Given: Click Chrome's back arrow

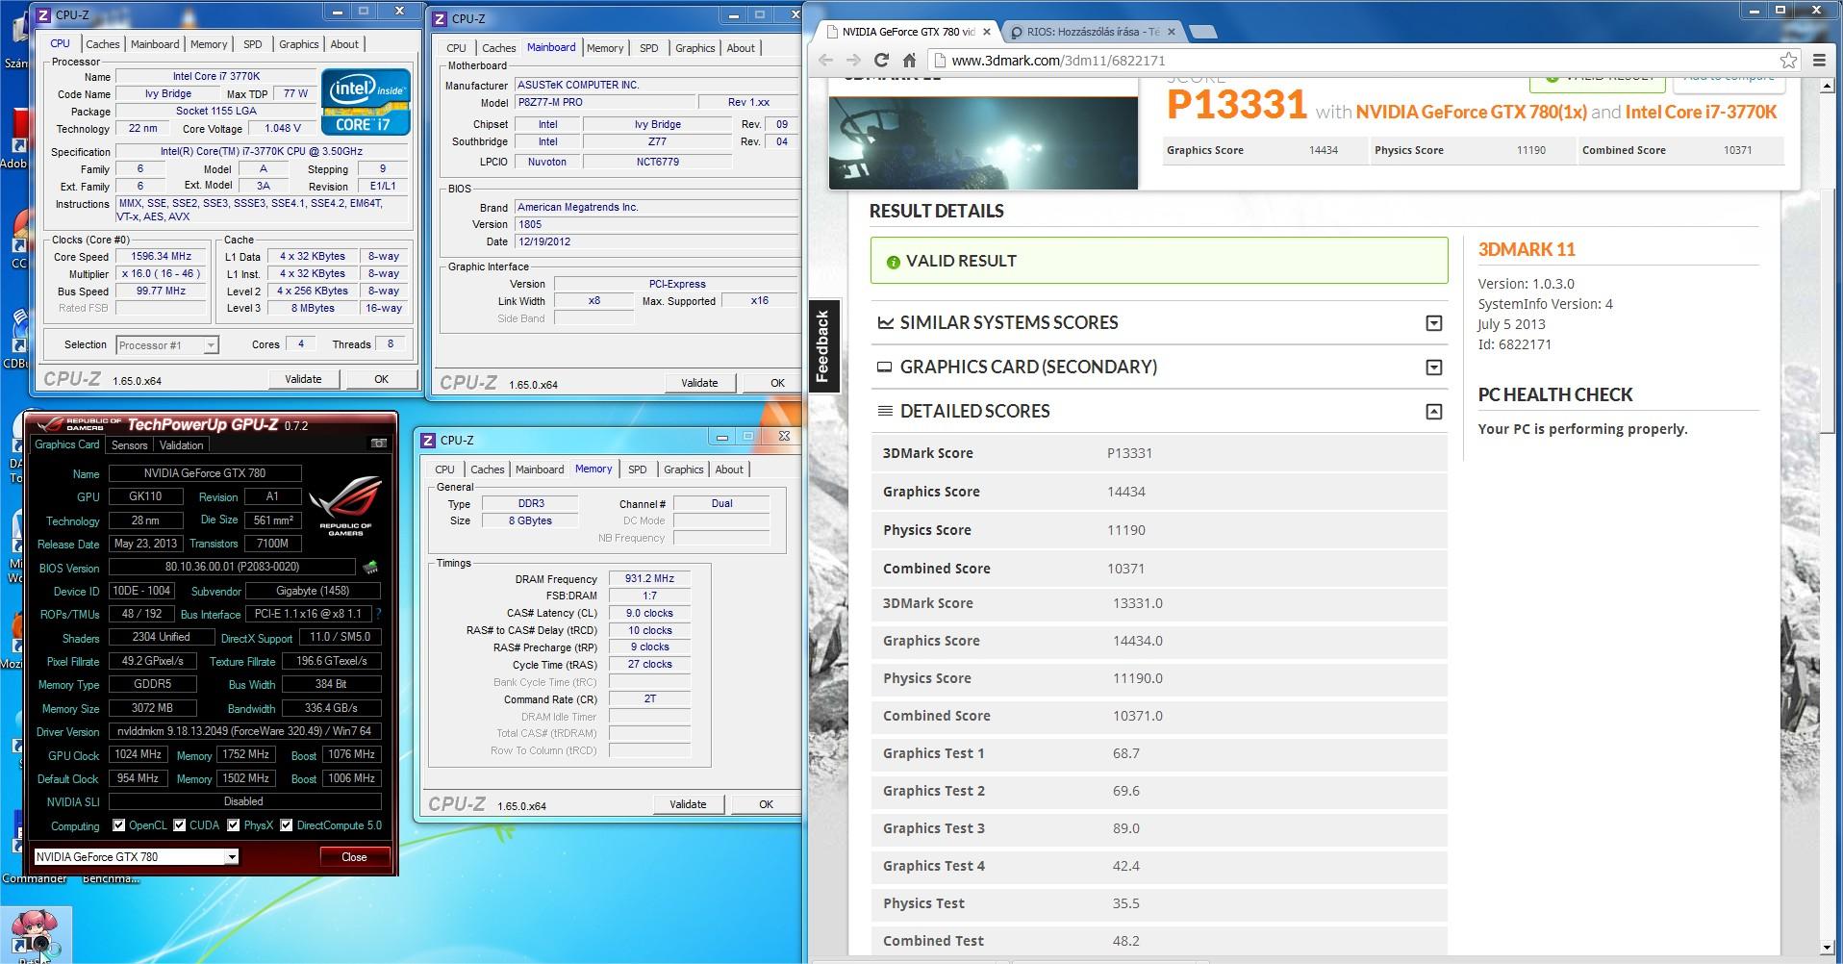Looking at the screenshot, I should [x=826, y=60].
